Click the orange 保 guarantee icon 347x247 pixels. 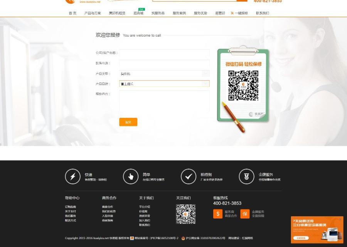click(x=245, y=214)
